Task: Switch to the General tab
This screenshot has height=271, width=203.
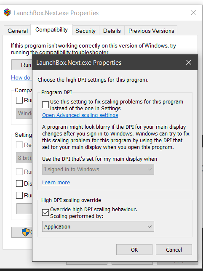Action: pos(17,31)
